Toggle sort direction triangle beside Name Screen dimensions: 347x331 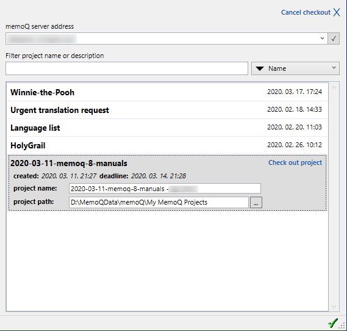[x=260, y=68]
